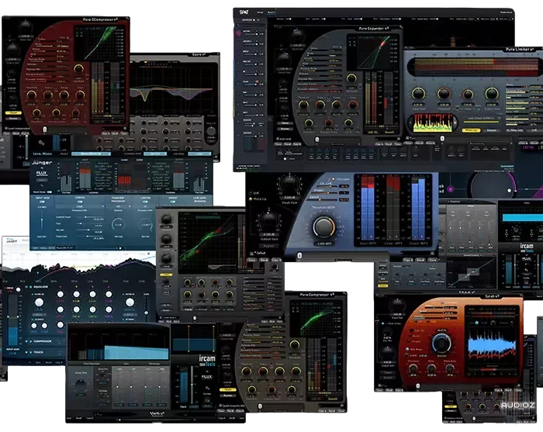
Task: Click the gears icon behind Level Magic window
Action: (x=42, y=142)
